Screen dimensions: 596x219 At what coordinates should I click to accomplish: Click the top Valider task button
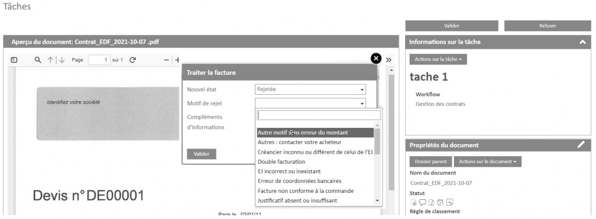pos(452,26)
